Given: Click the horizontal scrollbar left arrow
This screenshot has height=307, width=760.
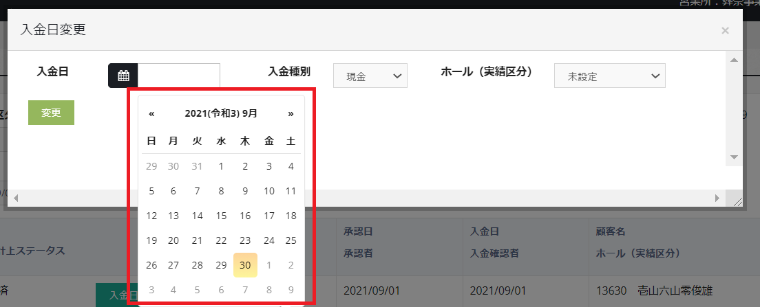Looking at the screenshot, I should pos(15,198).
